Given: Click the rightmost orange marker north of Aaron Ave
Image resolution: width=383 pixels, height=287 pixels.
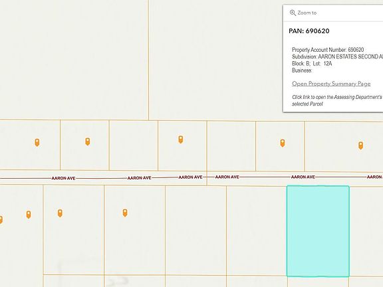Looking at the screenshot, I should click(360, 145).
